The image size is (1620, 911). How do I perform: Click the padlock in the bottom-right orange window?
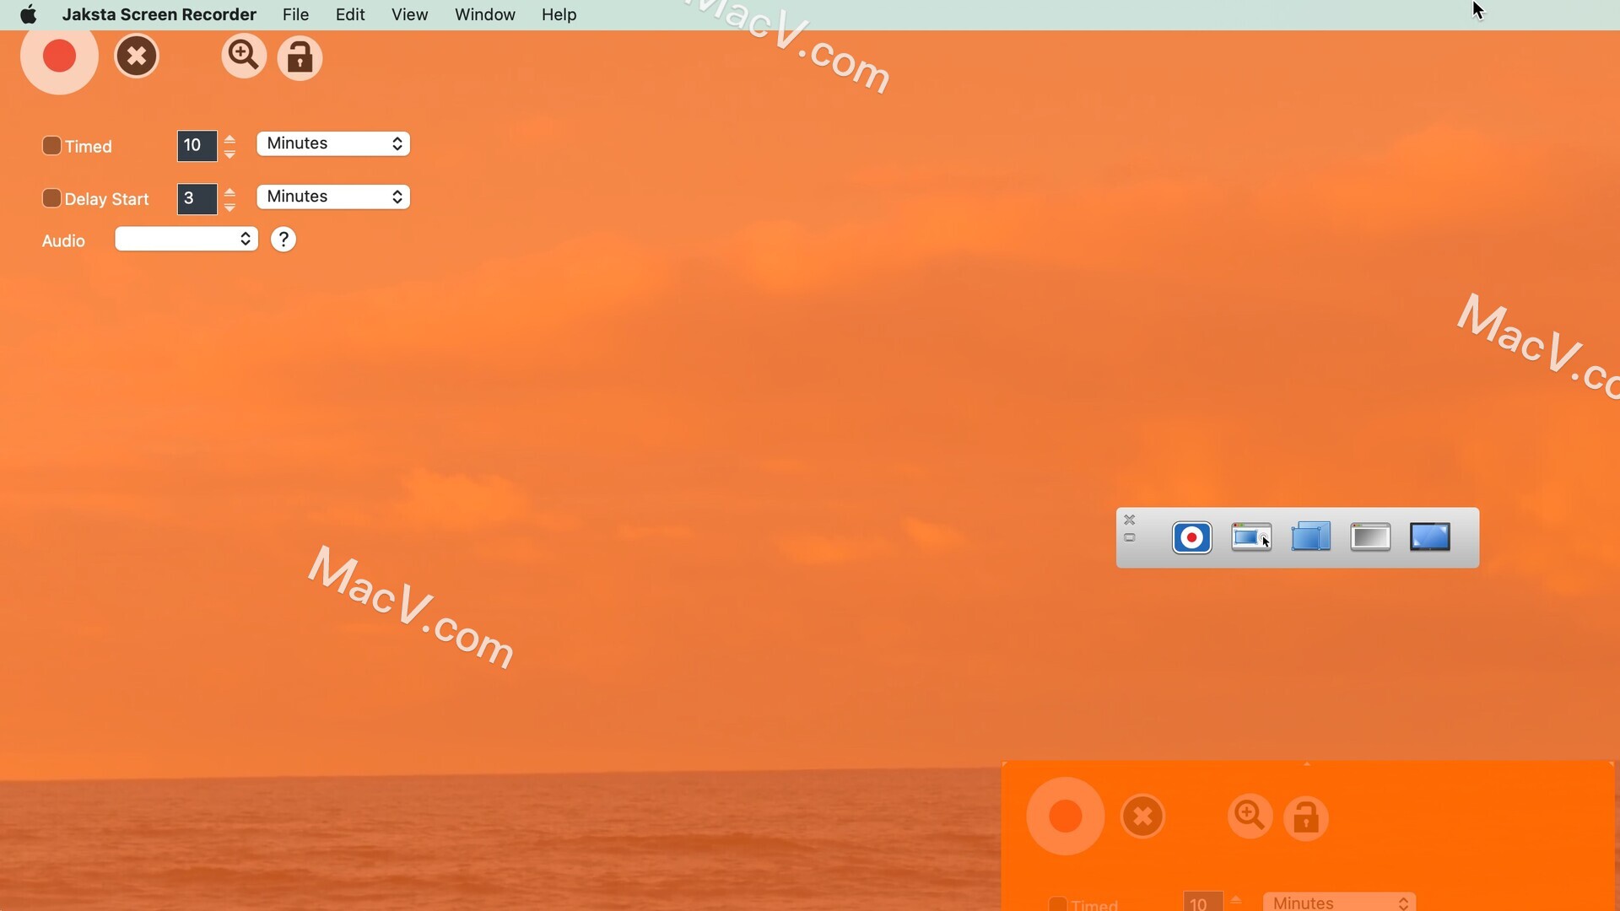(x=1306, y=817)
